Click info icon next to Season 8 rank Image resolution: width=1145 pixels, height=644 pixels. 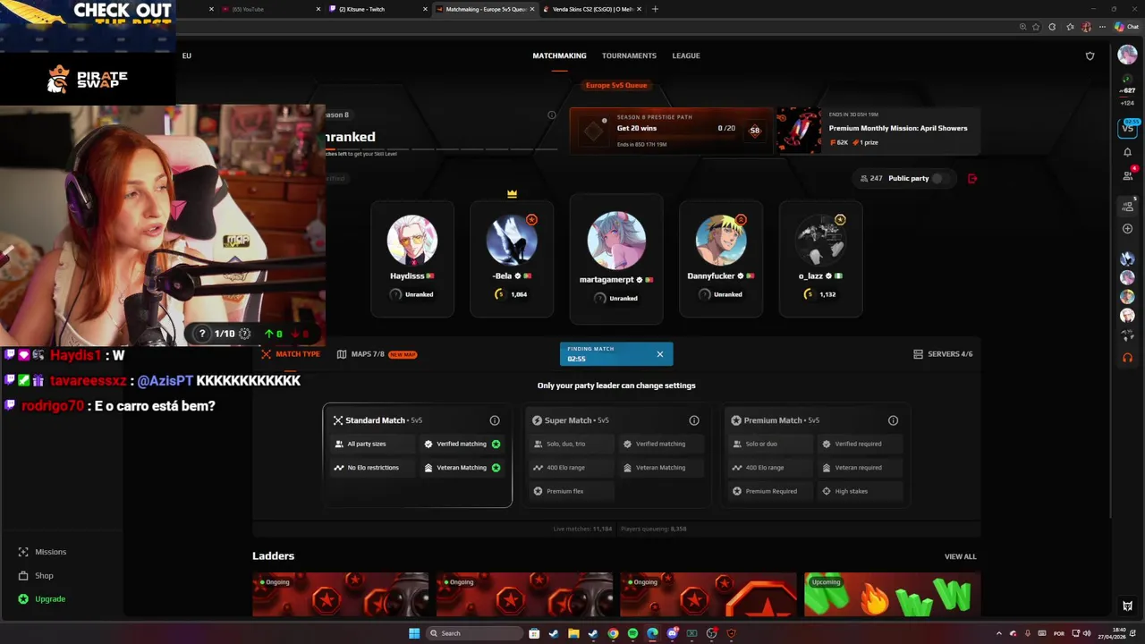(552, 114)
